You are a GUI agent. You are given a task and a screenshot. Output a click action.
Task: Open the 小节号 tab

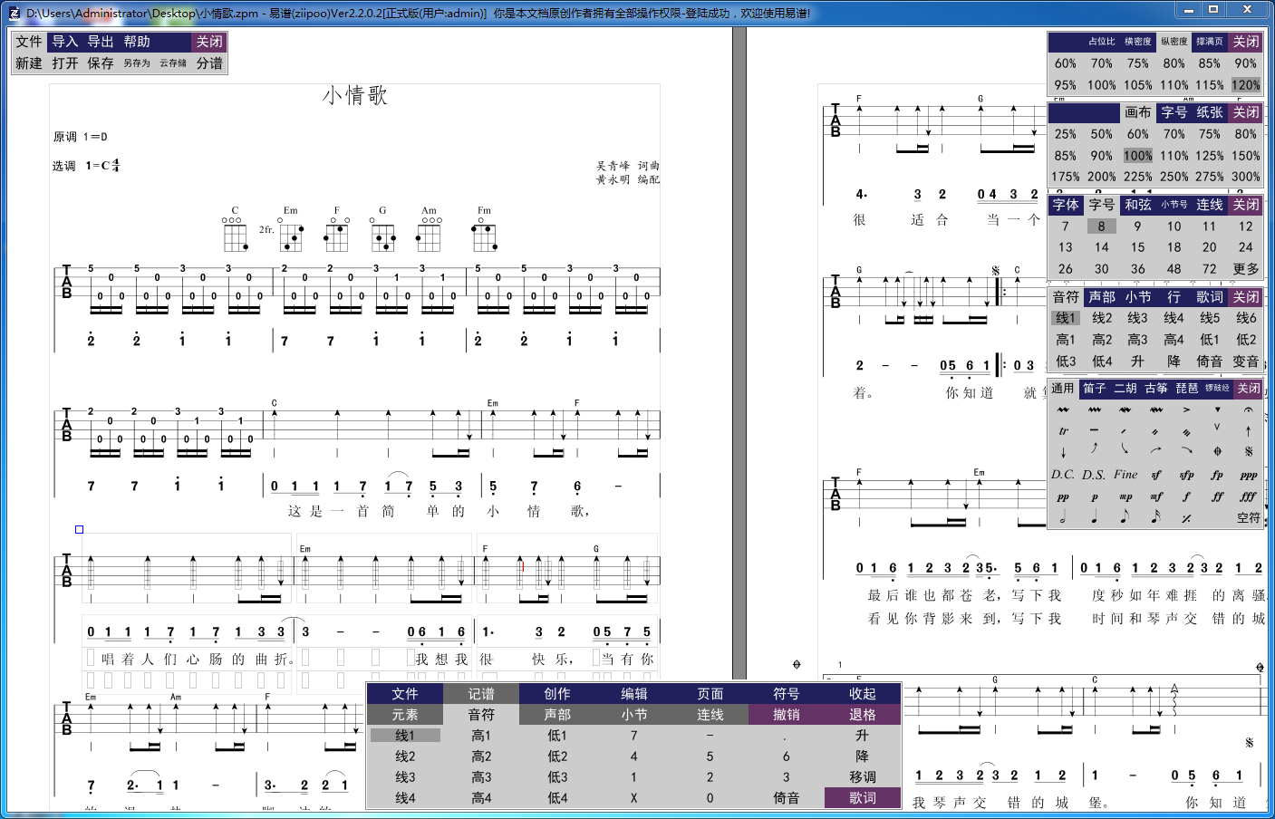point(1174,205)
